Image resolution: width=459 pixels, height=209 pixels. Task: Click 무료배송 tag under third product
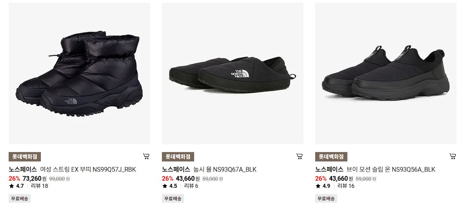(326, 198)
